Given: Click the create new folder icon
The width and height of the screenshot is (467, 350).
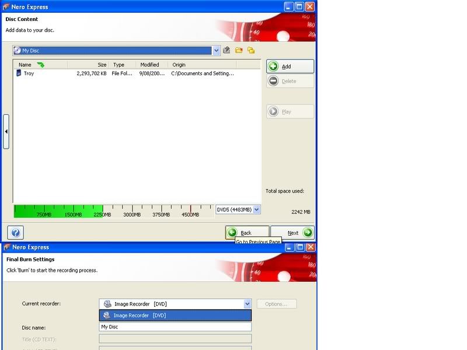Looking at the screenshot, I should 239,50.
